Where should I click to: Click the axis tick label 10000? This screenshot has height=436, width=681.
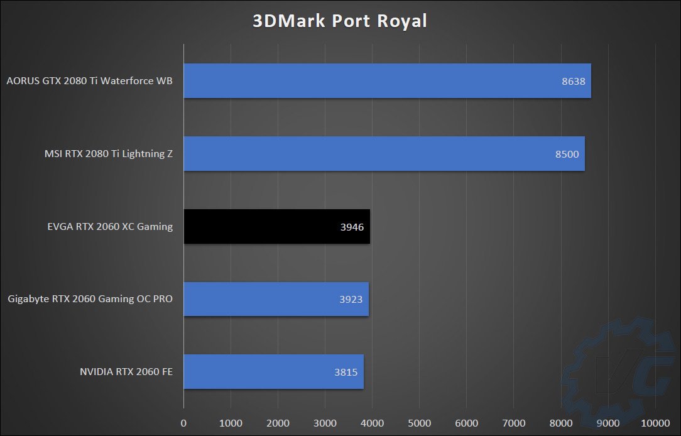(x=655, y=423)
